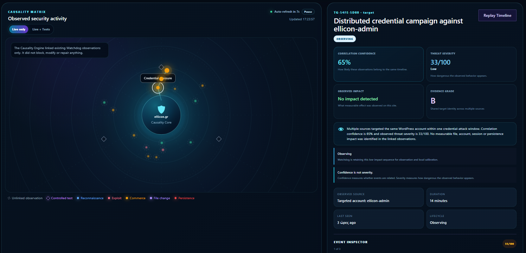
Task: Click the Auto-refresh in 7s text
Action: [287, 12]
